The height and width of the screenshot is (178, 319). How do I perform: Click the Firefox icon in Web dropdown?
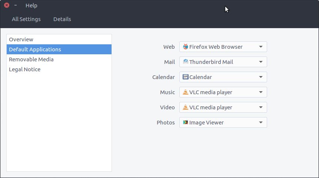[185, 47]
